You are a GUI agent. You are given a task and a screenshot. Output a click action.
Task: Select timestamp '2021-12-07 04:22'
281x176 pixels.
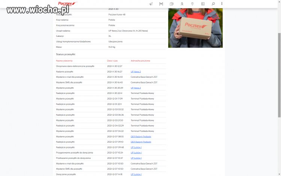tap(115, 131)
